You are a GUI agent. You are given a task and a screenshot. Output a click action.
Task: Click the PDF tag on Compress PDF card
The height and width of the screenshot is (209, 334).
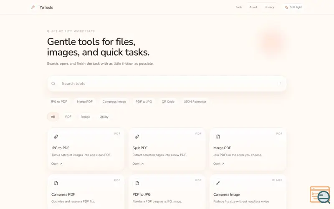pyautogui.click(x=117, y=180)
